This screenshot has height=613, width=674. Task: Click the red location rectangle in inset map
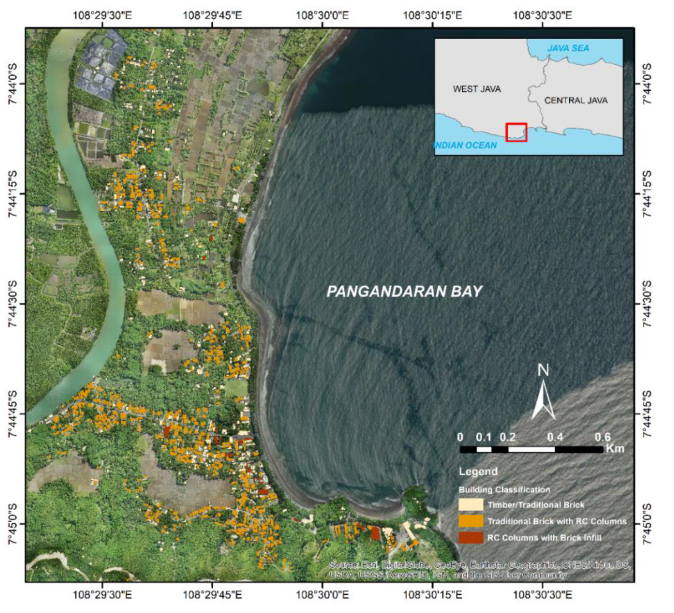(516, 132)
